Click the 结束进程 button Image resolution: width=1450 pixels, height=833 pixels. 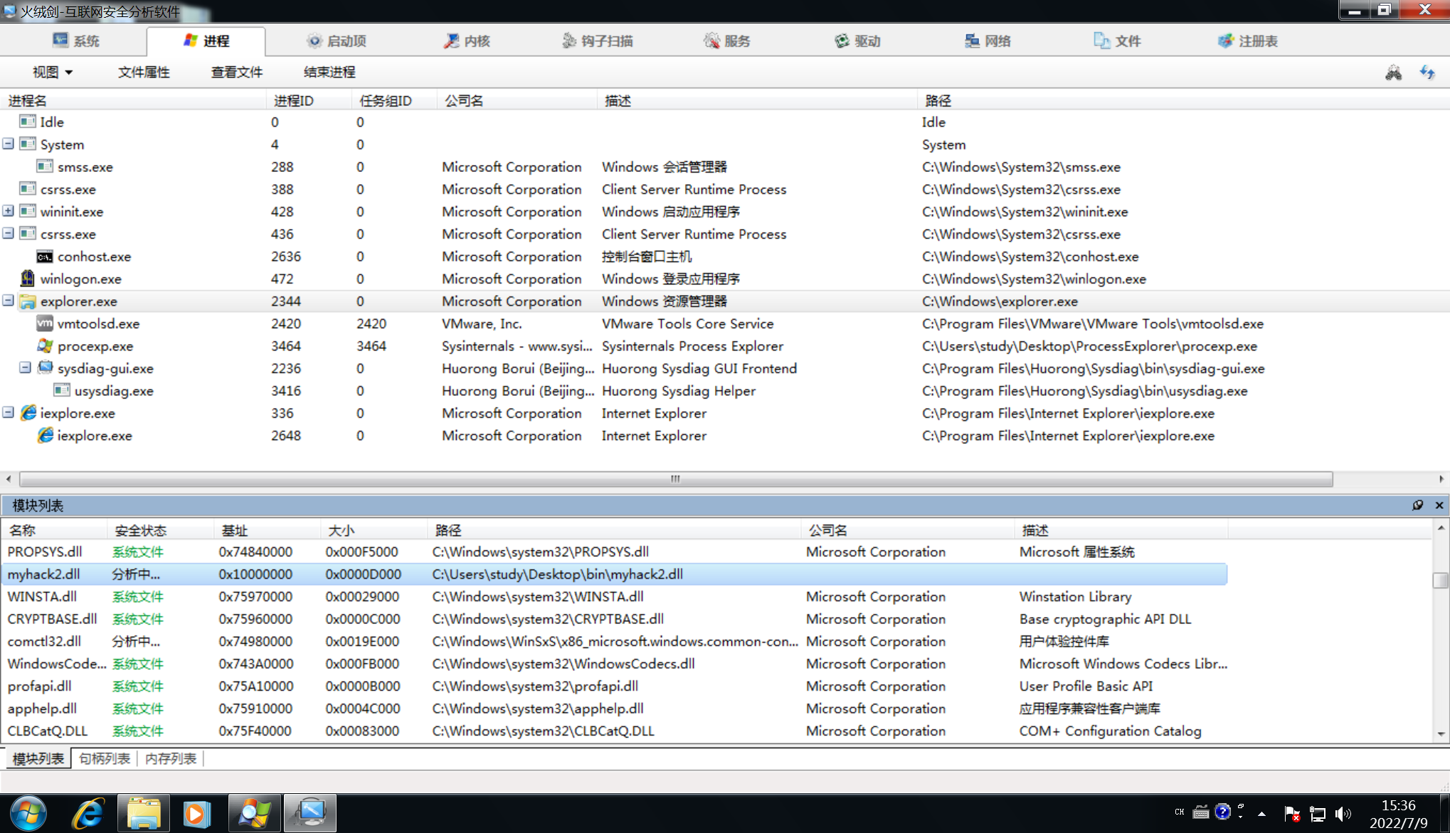(x=329, y=72)
